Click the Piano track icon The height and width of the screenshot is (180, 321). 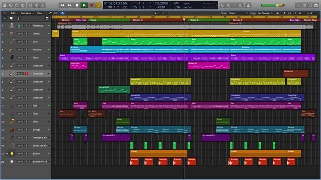[x=12, y=58]
